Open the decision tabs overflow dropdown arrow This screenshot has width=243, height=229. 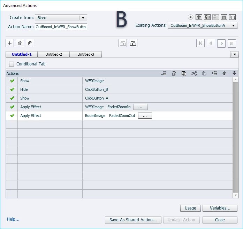pyautogui.click(x=234, y=54)
